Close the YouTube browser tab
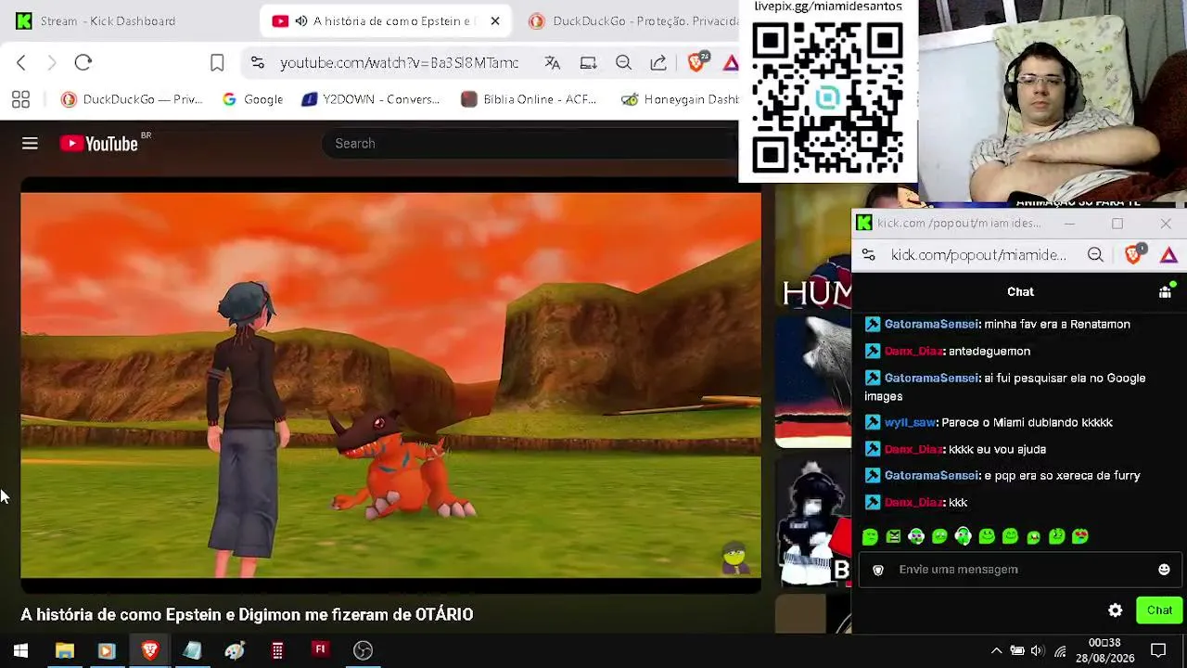 [495, 20]
